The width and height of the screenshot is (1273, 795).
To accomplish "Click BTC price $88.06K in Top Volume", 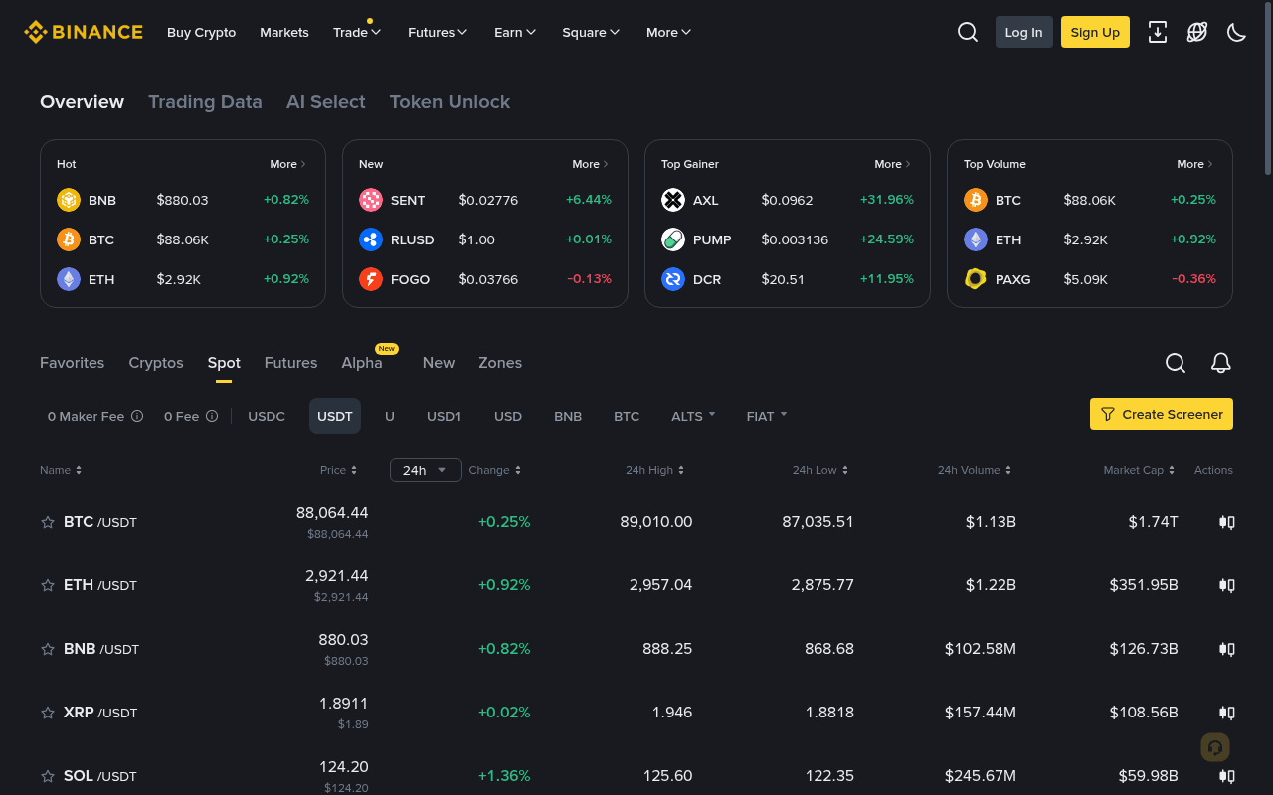I will coord(1089,200).
